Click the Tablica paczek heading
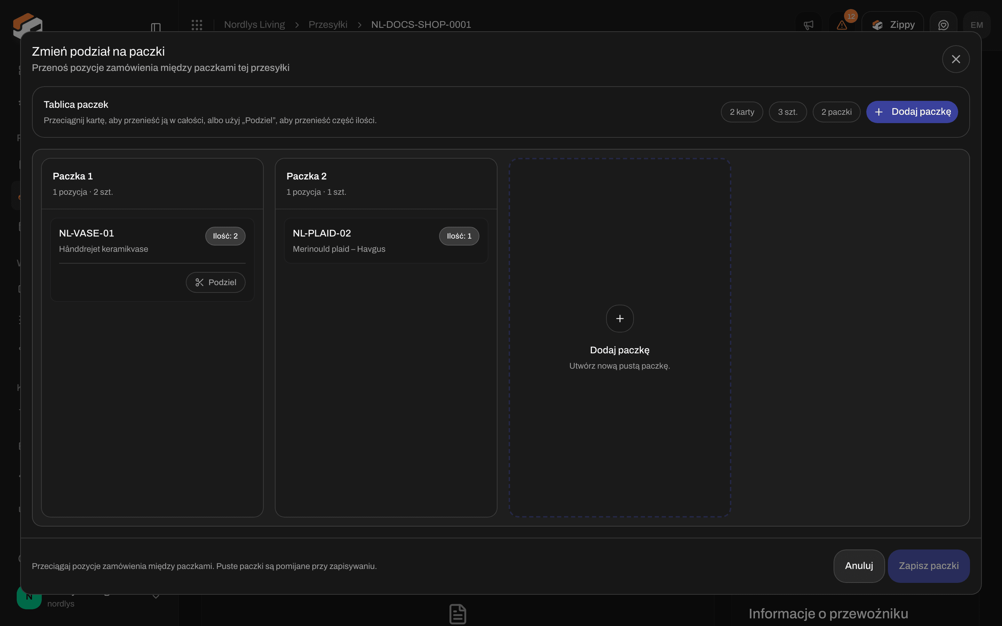 point(76,105)
